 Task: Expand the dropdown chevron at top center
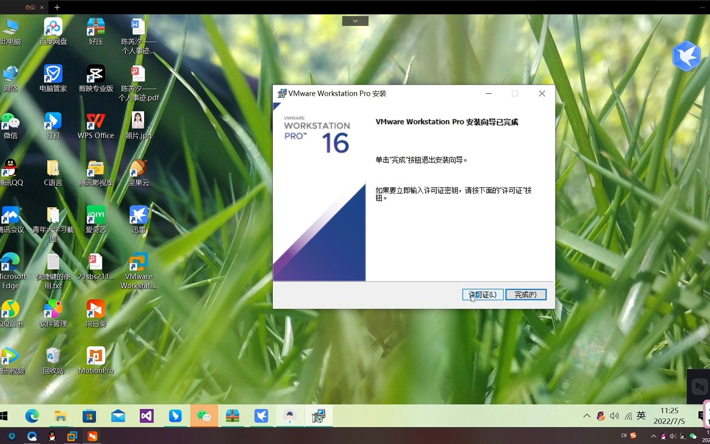coord(355,21)
